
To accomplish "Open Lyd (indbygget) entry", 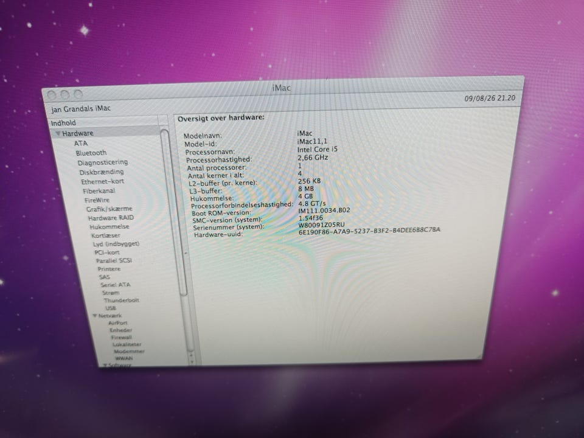I will (x=116, y=244).
